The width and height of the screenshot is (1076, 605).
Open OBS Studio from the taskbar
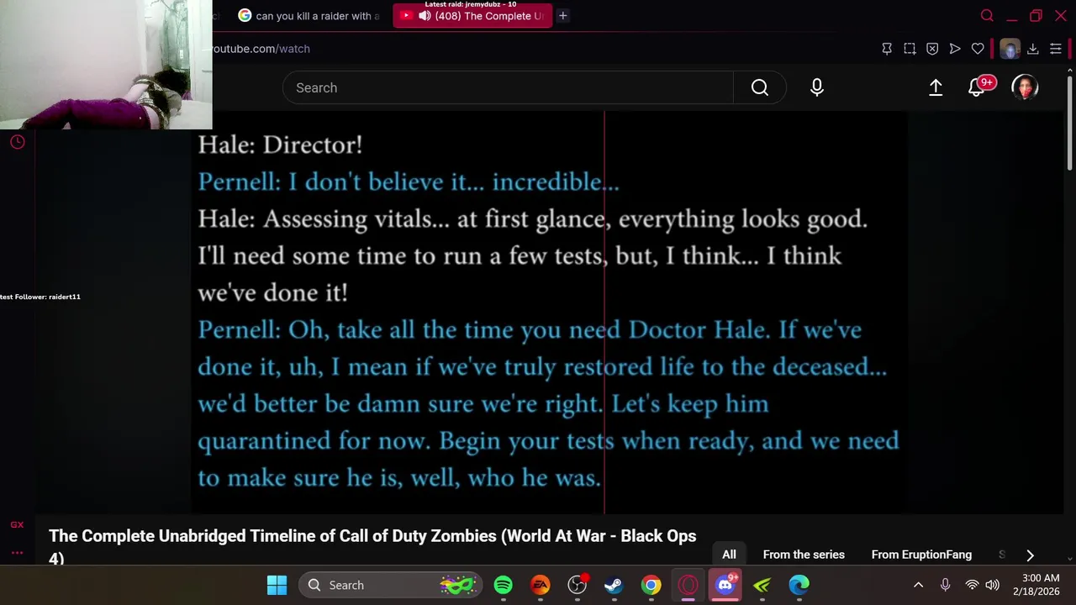[x=578, y=585]
